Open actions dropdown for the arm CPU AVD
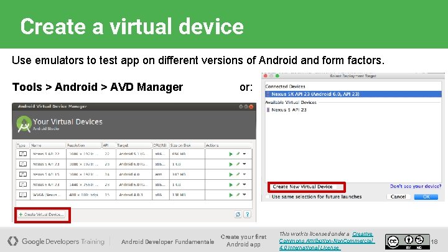The height and width of the screenshot is (252, 448). [245, 174]
